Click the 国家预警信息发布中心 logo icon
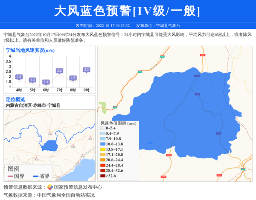The height and width of the screenshot is (200, 256). click(50, 187)
